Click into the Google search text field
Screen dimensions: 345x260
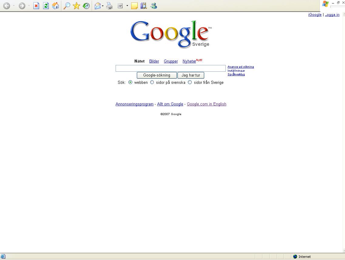pos(171,68)
